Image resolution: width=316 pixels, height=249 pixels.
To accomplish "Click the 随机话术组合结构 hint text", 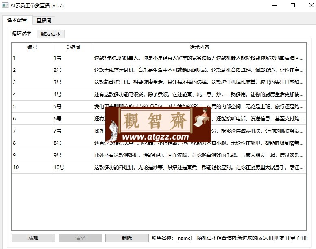I will point(252,238).
